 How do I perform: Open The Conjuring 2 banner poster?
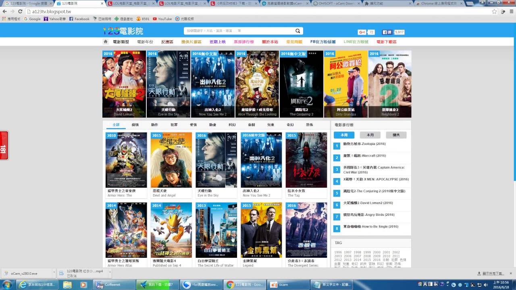pyautogui.click(x=301, y=84)
